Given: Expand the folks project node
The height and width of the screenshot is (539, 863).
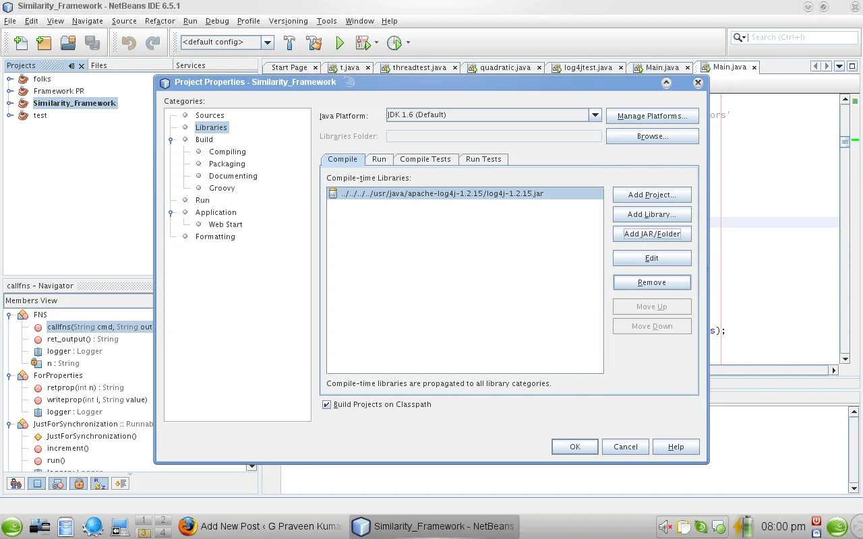Looking at the screenshot, I should [x=10, y=79].
